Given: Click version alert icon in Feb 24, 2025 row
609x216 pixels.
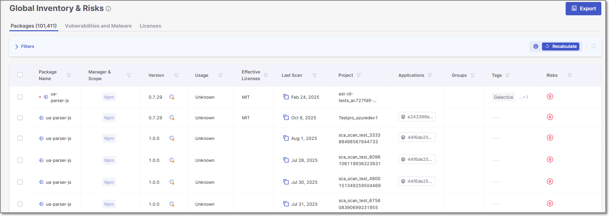Looking at the screenshot, I should pyautogui.click(x=172, y=97).
